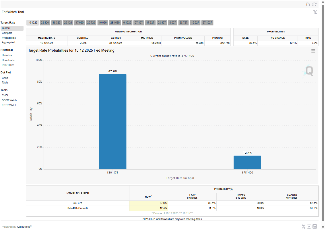Open the YouTube icon in footer
The image size is (326, 230).
coord(309,227)
